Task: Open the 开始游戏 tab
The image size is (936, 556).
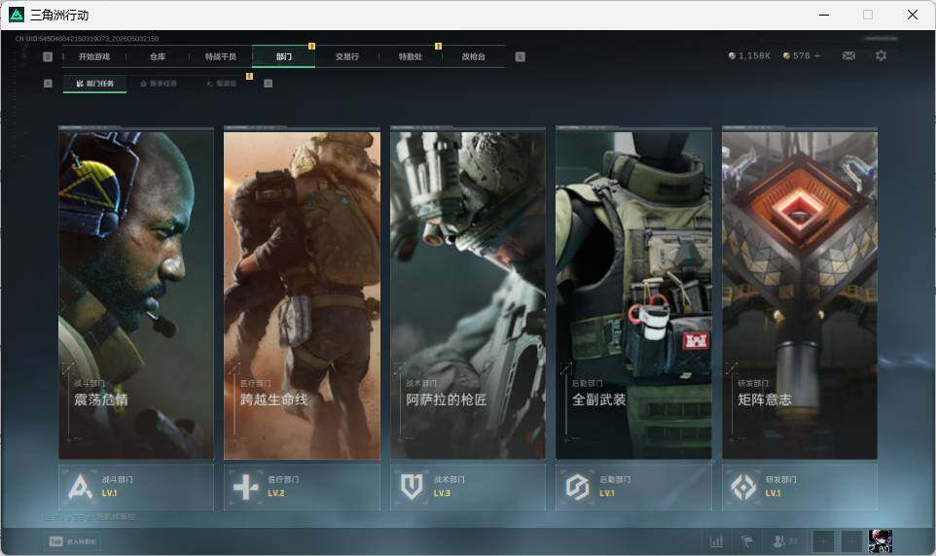Action: 94,56
